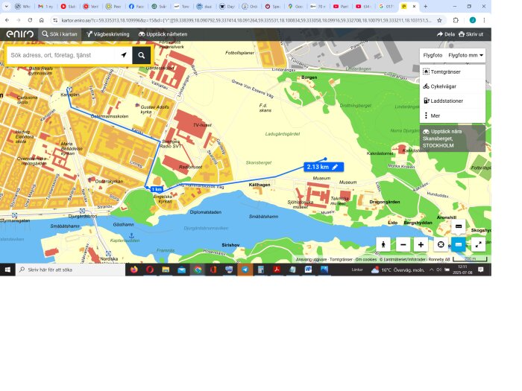This screenshot has width=522, height=391.
Task: Toggle the Laddstationer layer
Action: pos(452,101)
